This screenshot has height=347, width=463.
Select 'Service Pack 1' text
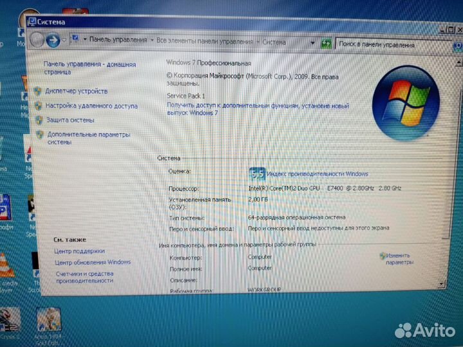point(186,96)
